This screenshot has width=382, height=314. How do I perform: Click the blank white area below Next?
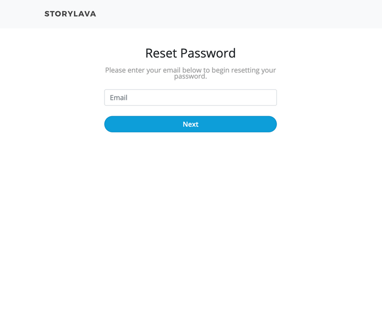click(x=191, y=207)
